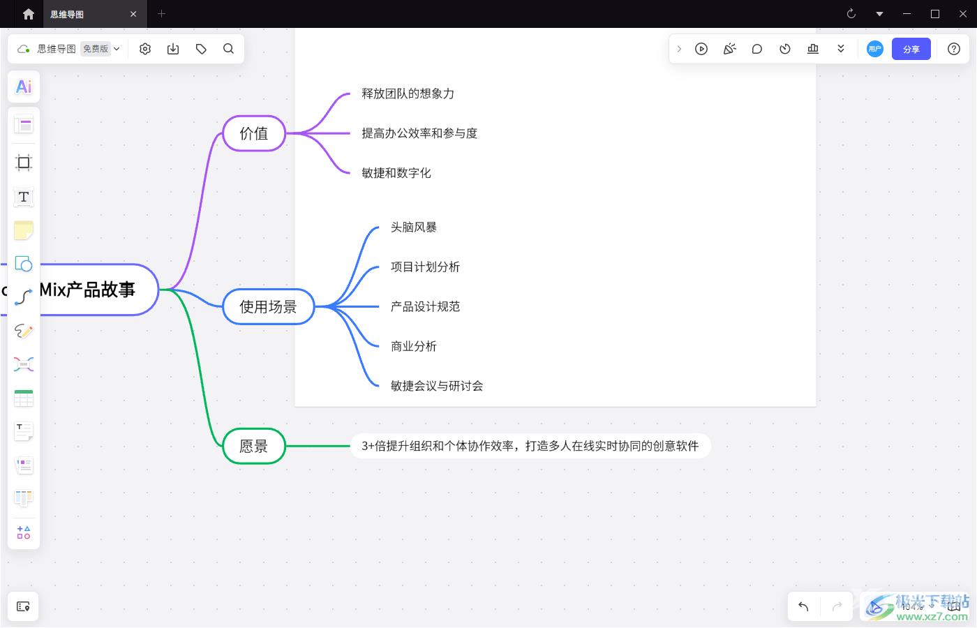Select the document card tool
977x628 pixels.
[24, 431]
